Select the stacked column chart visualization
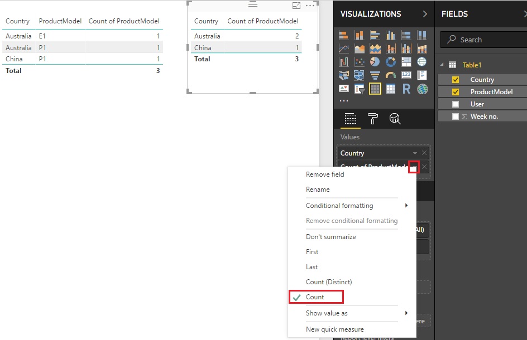 pos(360,35)
